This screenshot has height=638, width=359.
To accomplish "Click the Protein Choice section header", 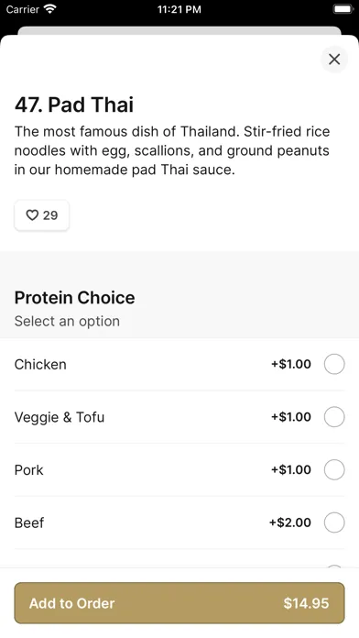I will click(75, 297).
